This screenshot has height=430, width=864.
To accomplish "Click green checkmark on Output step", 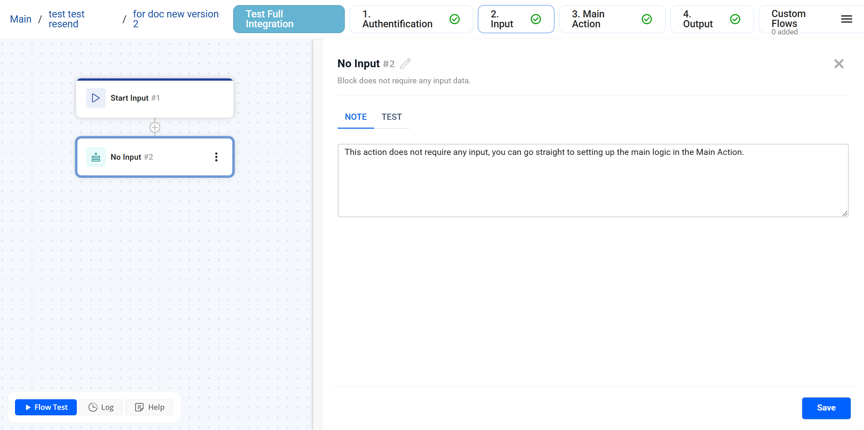I will (735, 19).
